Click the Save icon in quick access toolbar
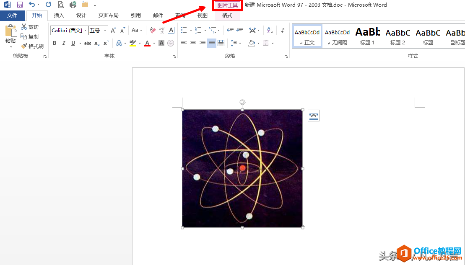The image size is (465, 265). [20, 5]
